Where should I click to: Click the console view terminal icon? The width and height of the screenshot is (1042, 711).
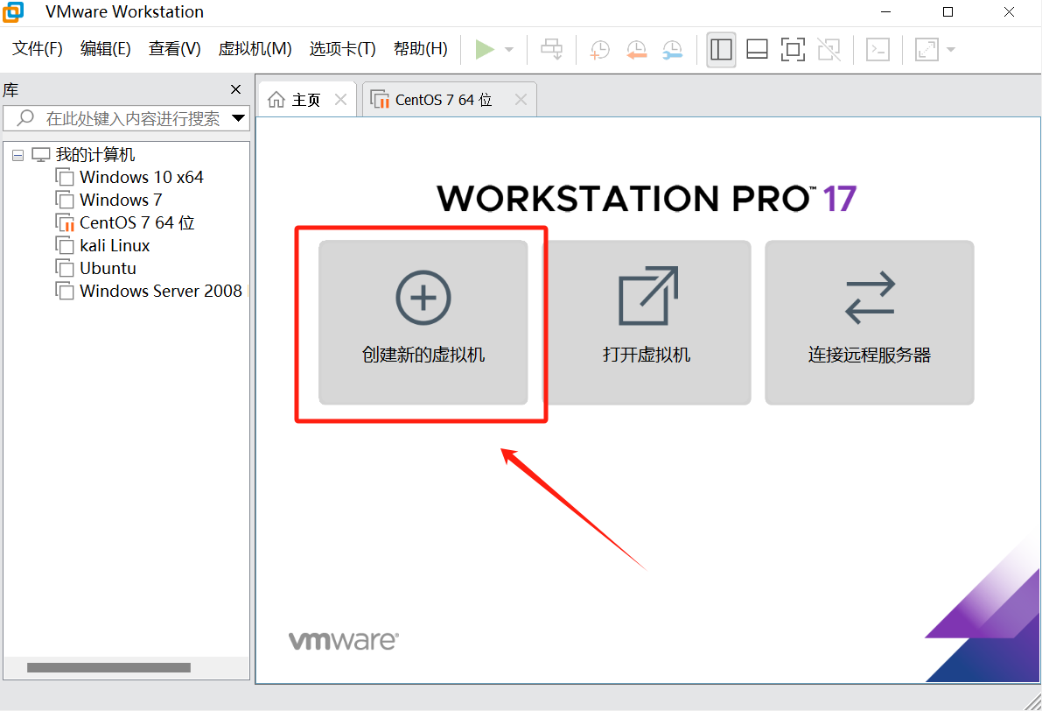878,50
